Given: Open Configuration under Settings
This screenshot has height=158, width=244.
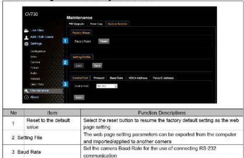Looking at the screenshot, I should point(38,51).
